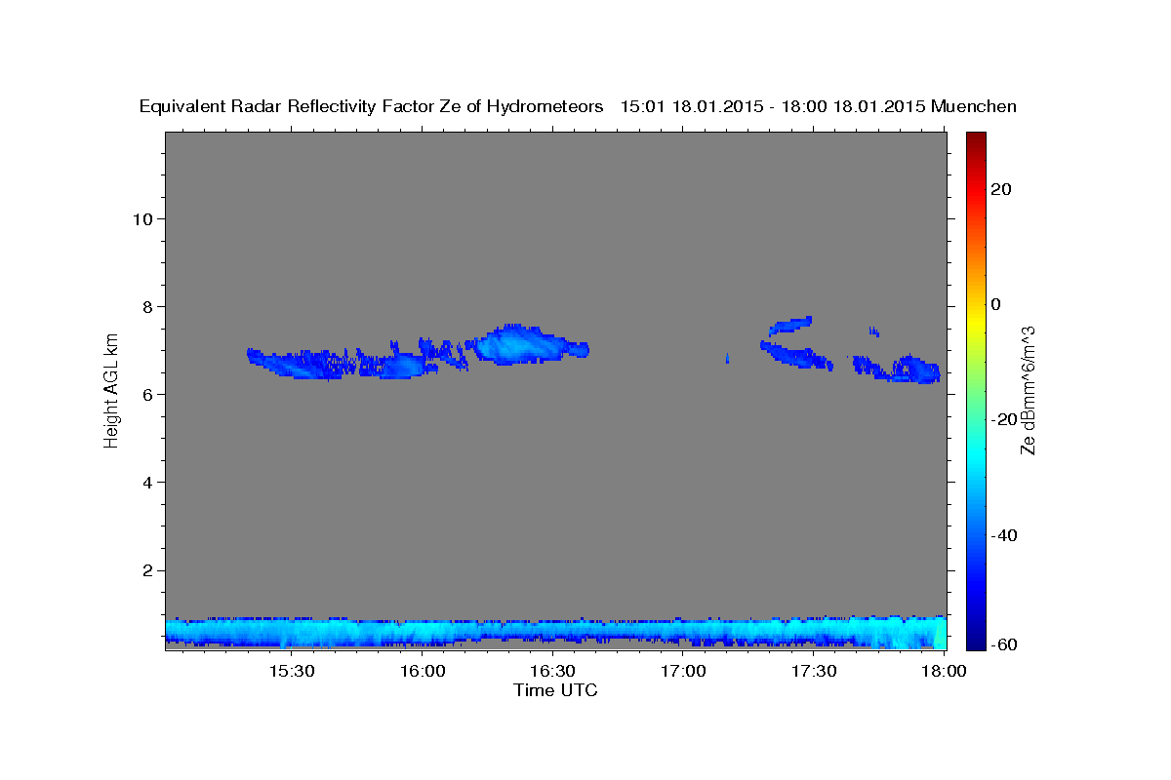The image size is (1171, 780).
Task: Click the 15:30 time tick label
Action: pyautogui.click(x=291, y=672)
